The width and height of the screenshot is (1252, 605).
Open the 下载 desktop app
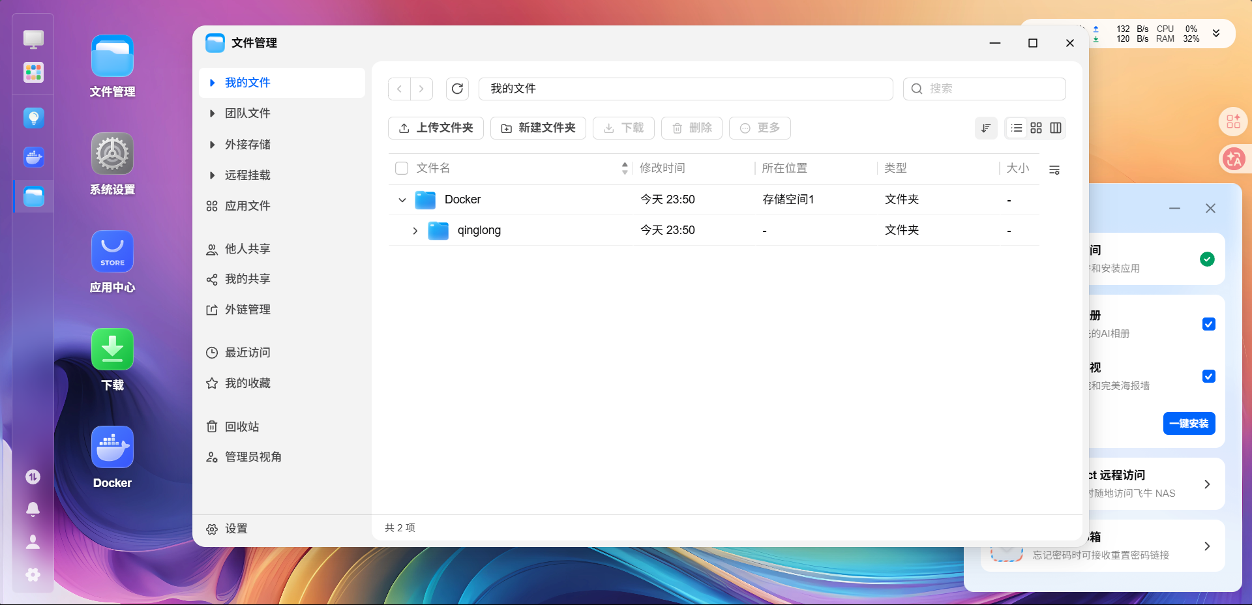coord(112,349)
